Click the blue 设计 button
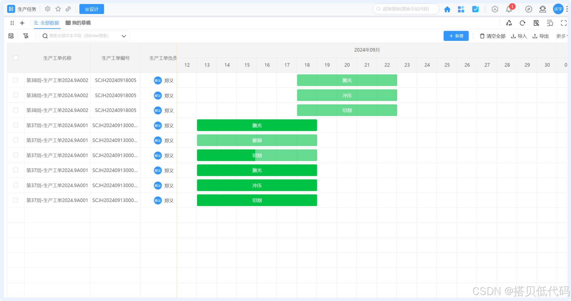 point(92,9)
